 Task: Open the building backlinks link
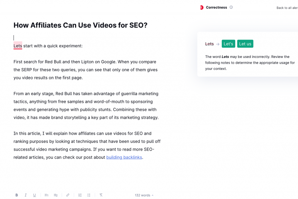click(x=124, y=157)
